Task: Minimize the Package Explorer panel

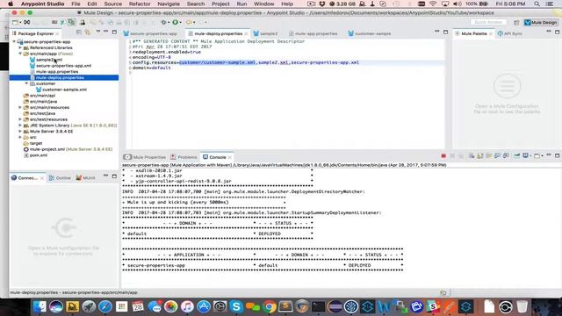Action: pos(105,32)
